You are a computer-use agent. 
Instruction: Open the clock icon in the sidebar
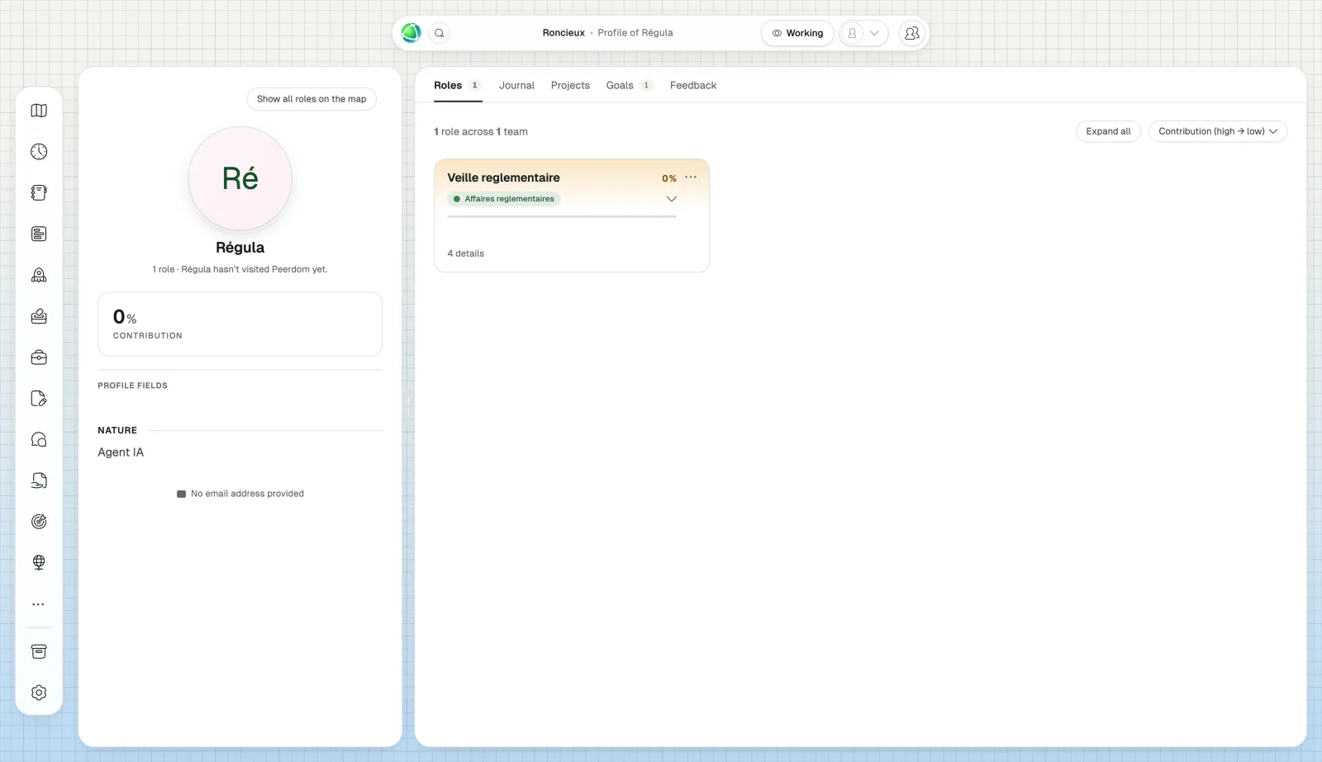(39, 152)
